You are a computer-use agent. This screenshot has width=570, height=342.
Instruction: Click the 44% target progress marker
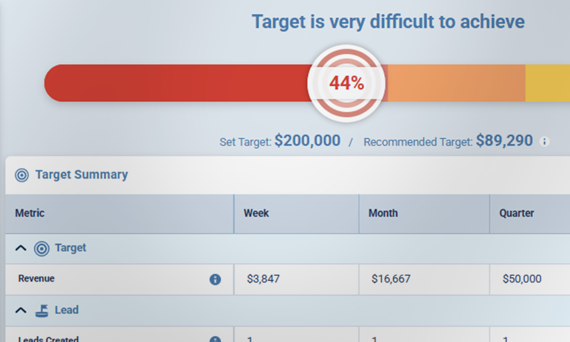click(x=347, y=83)
